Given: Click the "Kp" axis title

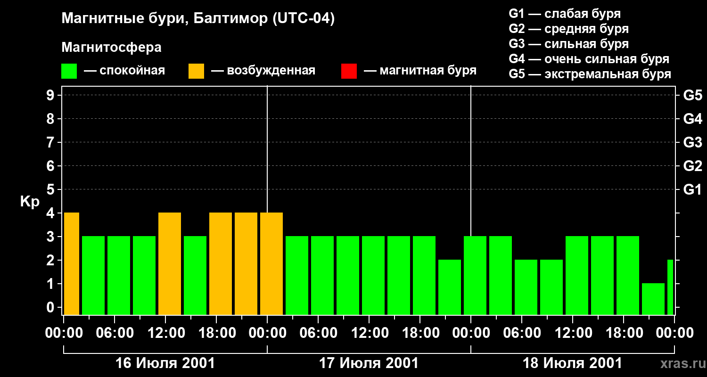Looking at the screenshot, I should point(30,202).
